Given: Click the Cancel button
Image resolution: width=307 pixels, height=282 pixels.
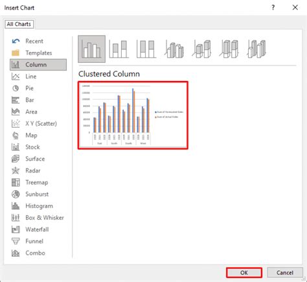Looking at the screenshot, I should click(285, 272).
